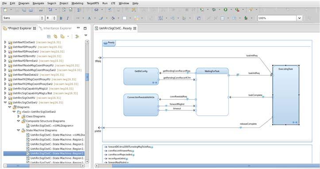
Task: Click the Align tree toolbar icon
Action: (x=184, y=18)
